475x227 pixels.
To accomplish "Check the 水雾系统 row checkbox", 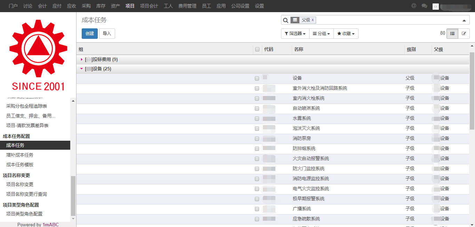I will [257, 119].
